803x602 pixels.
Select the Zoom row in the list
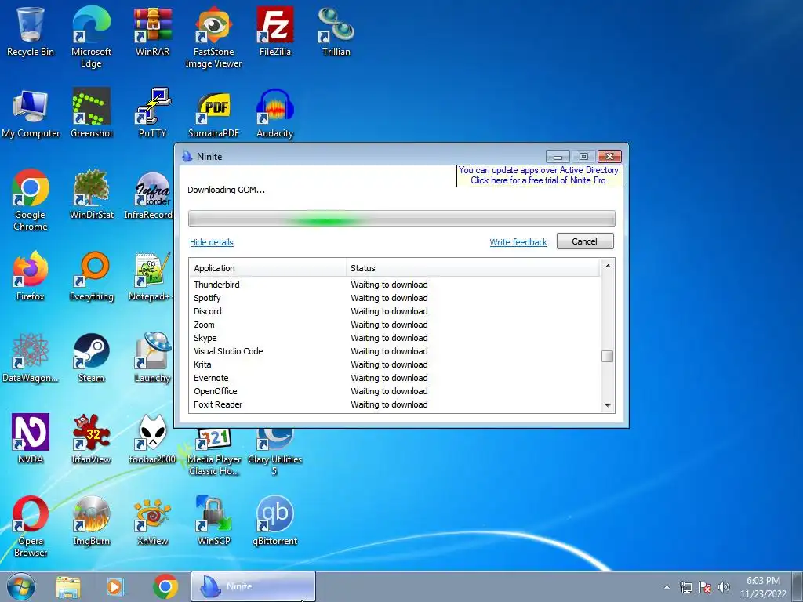(x=395, y=324)
